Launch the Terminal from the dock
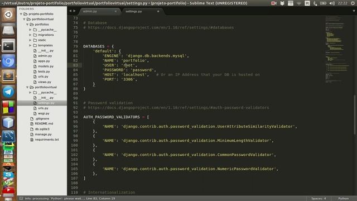 click(8, 46)
